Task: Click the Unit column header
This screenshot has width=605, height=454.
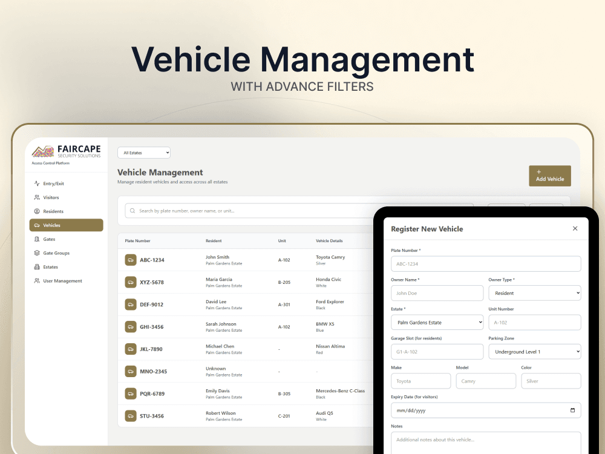Action: tap(282, 240)
